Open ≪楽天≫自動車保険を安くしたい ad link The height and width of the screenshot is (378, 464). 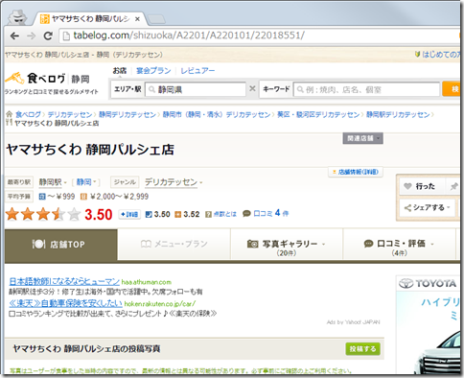coord(65,303)
